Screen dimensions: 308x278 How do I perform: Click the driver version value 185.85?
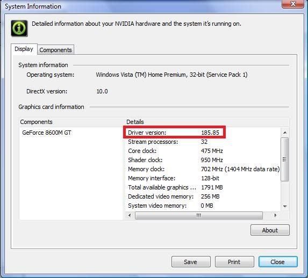pos(210,133)
